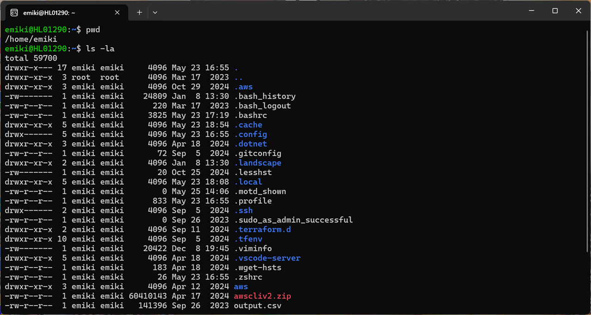Screen dimensions: 591x315
Task: Click the .zshrc file name
Action: pyautogui.click(x=248, y=277)
